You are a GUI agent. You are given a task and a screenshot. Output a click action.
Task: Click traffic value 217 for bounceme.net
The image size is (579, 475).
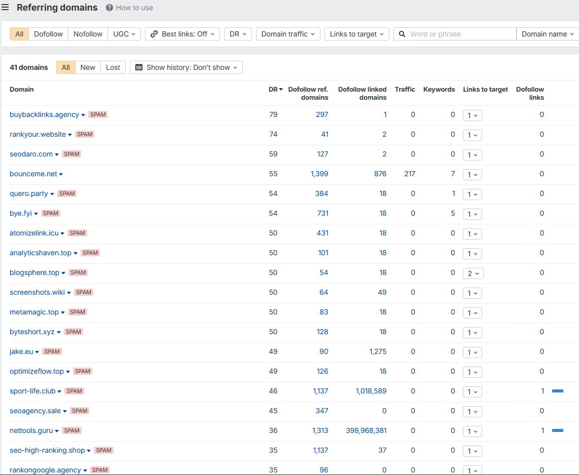point(410,174)
